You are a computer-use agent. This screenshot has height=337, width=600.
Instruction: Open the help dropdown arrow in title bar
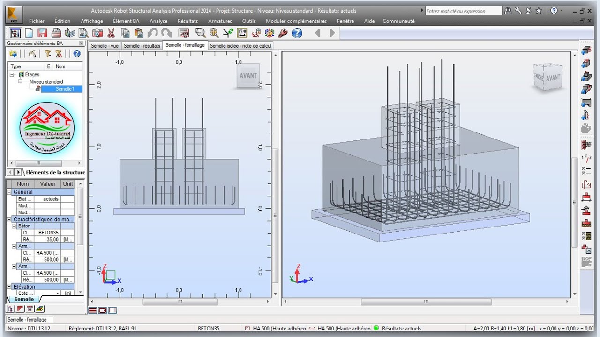[561, 10]
